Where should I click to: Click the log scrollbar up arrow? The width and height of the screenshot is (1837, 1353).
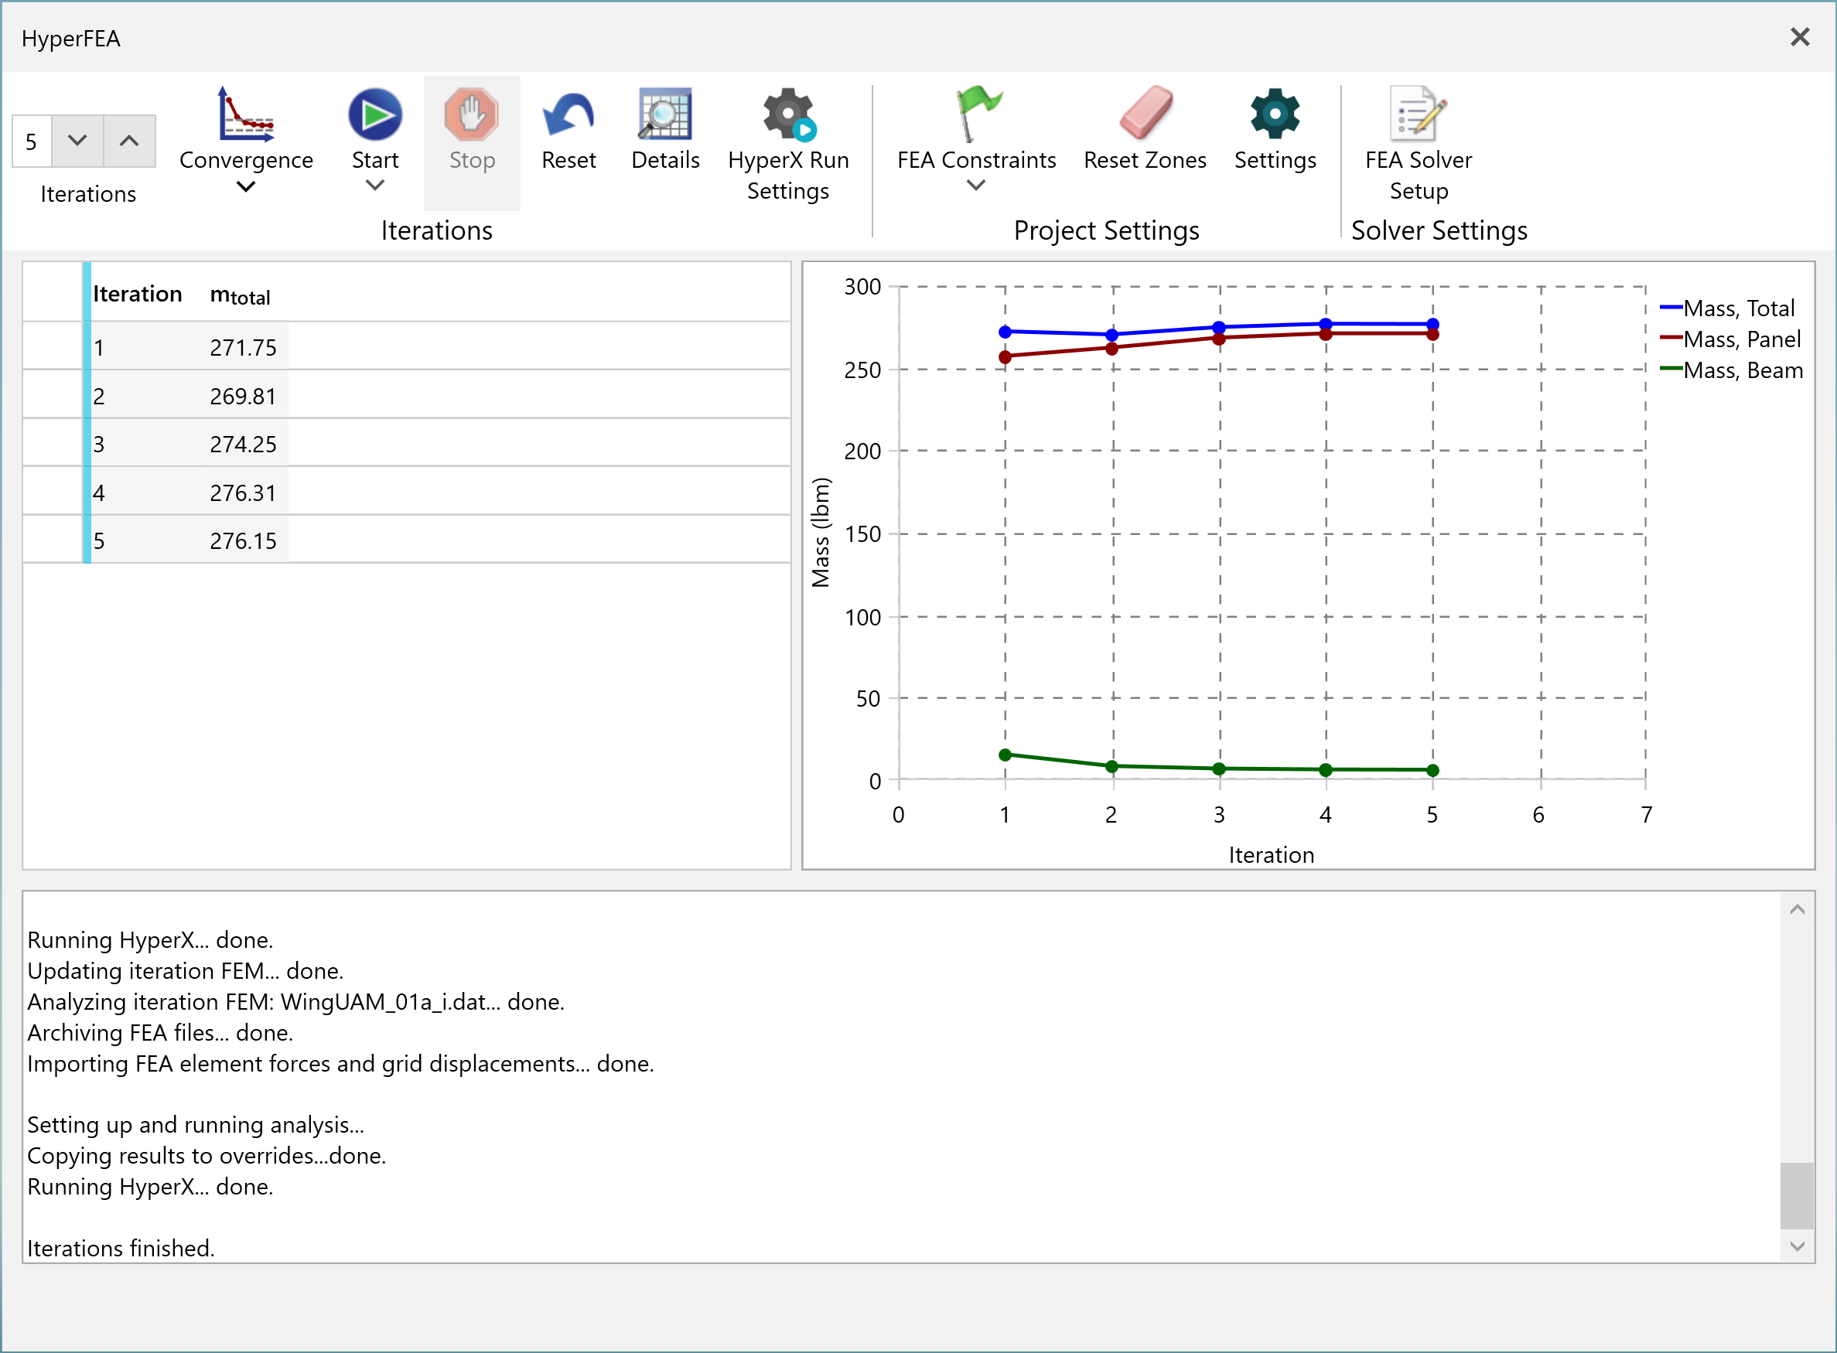point(1797,909)
